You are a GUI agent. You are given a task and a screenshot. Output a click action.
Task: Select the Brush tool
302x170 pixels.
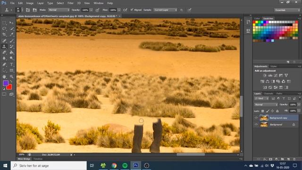pyautogui.click(x=11, y=41)
